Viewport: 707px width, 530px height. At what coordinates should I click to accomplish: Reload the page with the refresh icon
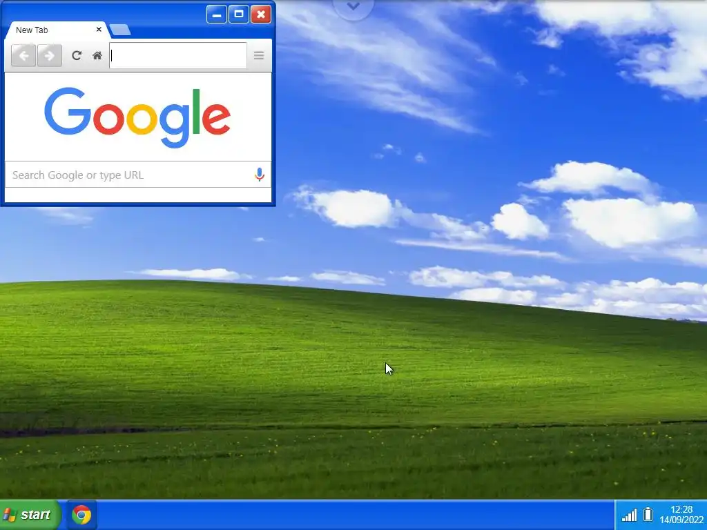click(77, 55)
